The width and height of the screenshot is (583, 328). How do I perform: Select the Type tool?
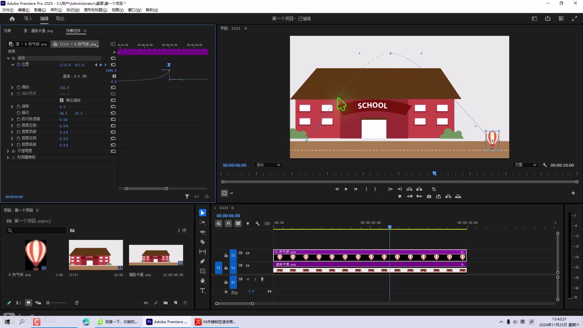click(203, 291)
